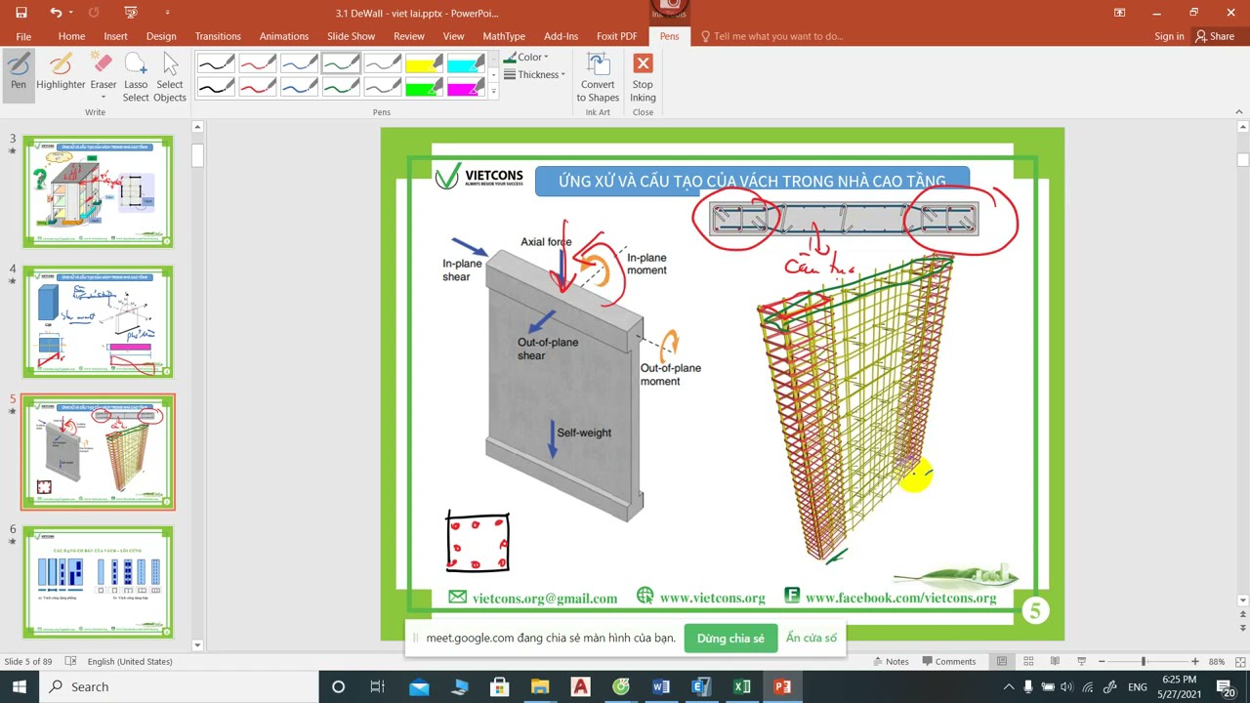Screen dimensions: 1250x703
Task: Click the Share button
Action: [1215, 36]
